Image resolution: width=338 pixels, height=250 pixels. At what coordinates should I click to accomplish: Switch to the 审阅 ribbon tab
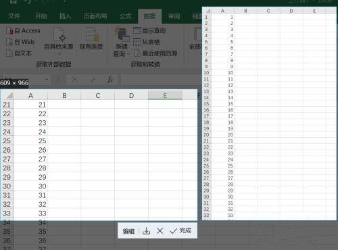174,16
